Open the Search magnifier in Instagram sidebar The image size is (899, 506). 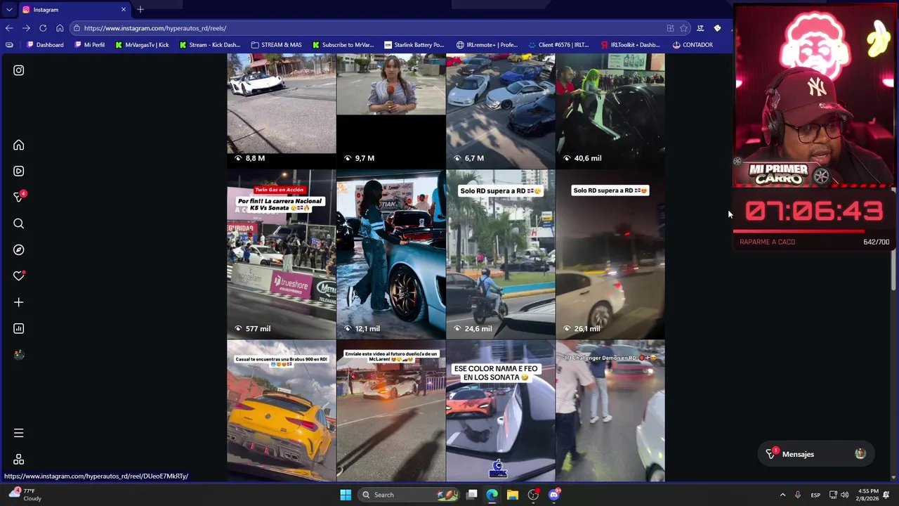19,223
